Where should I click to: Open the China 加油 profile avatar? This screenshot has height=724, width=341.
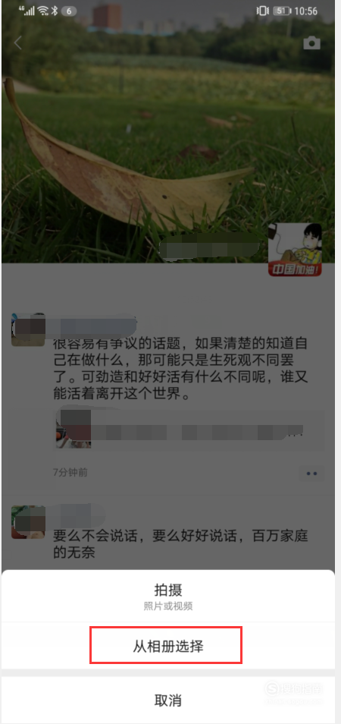pos(295,250)
